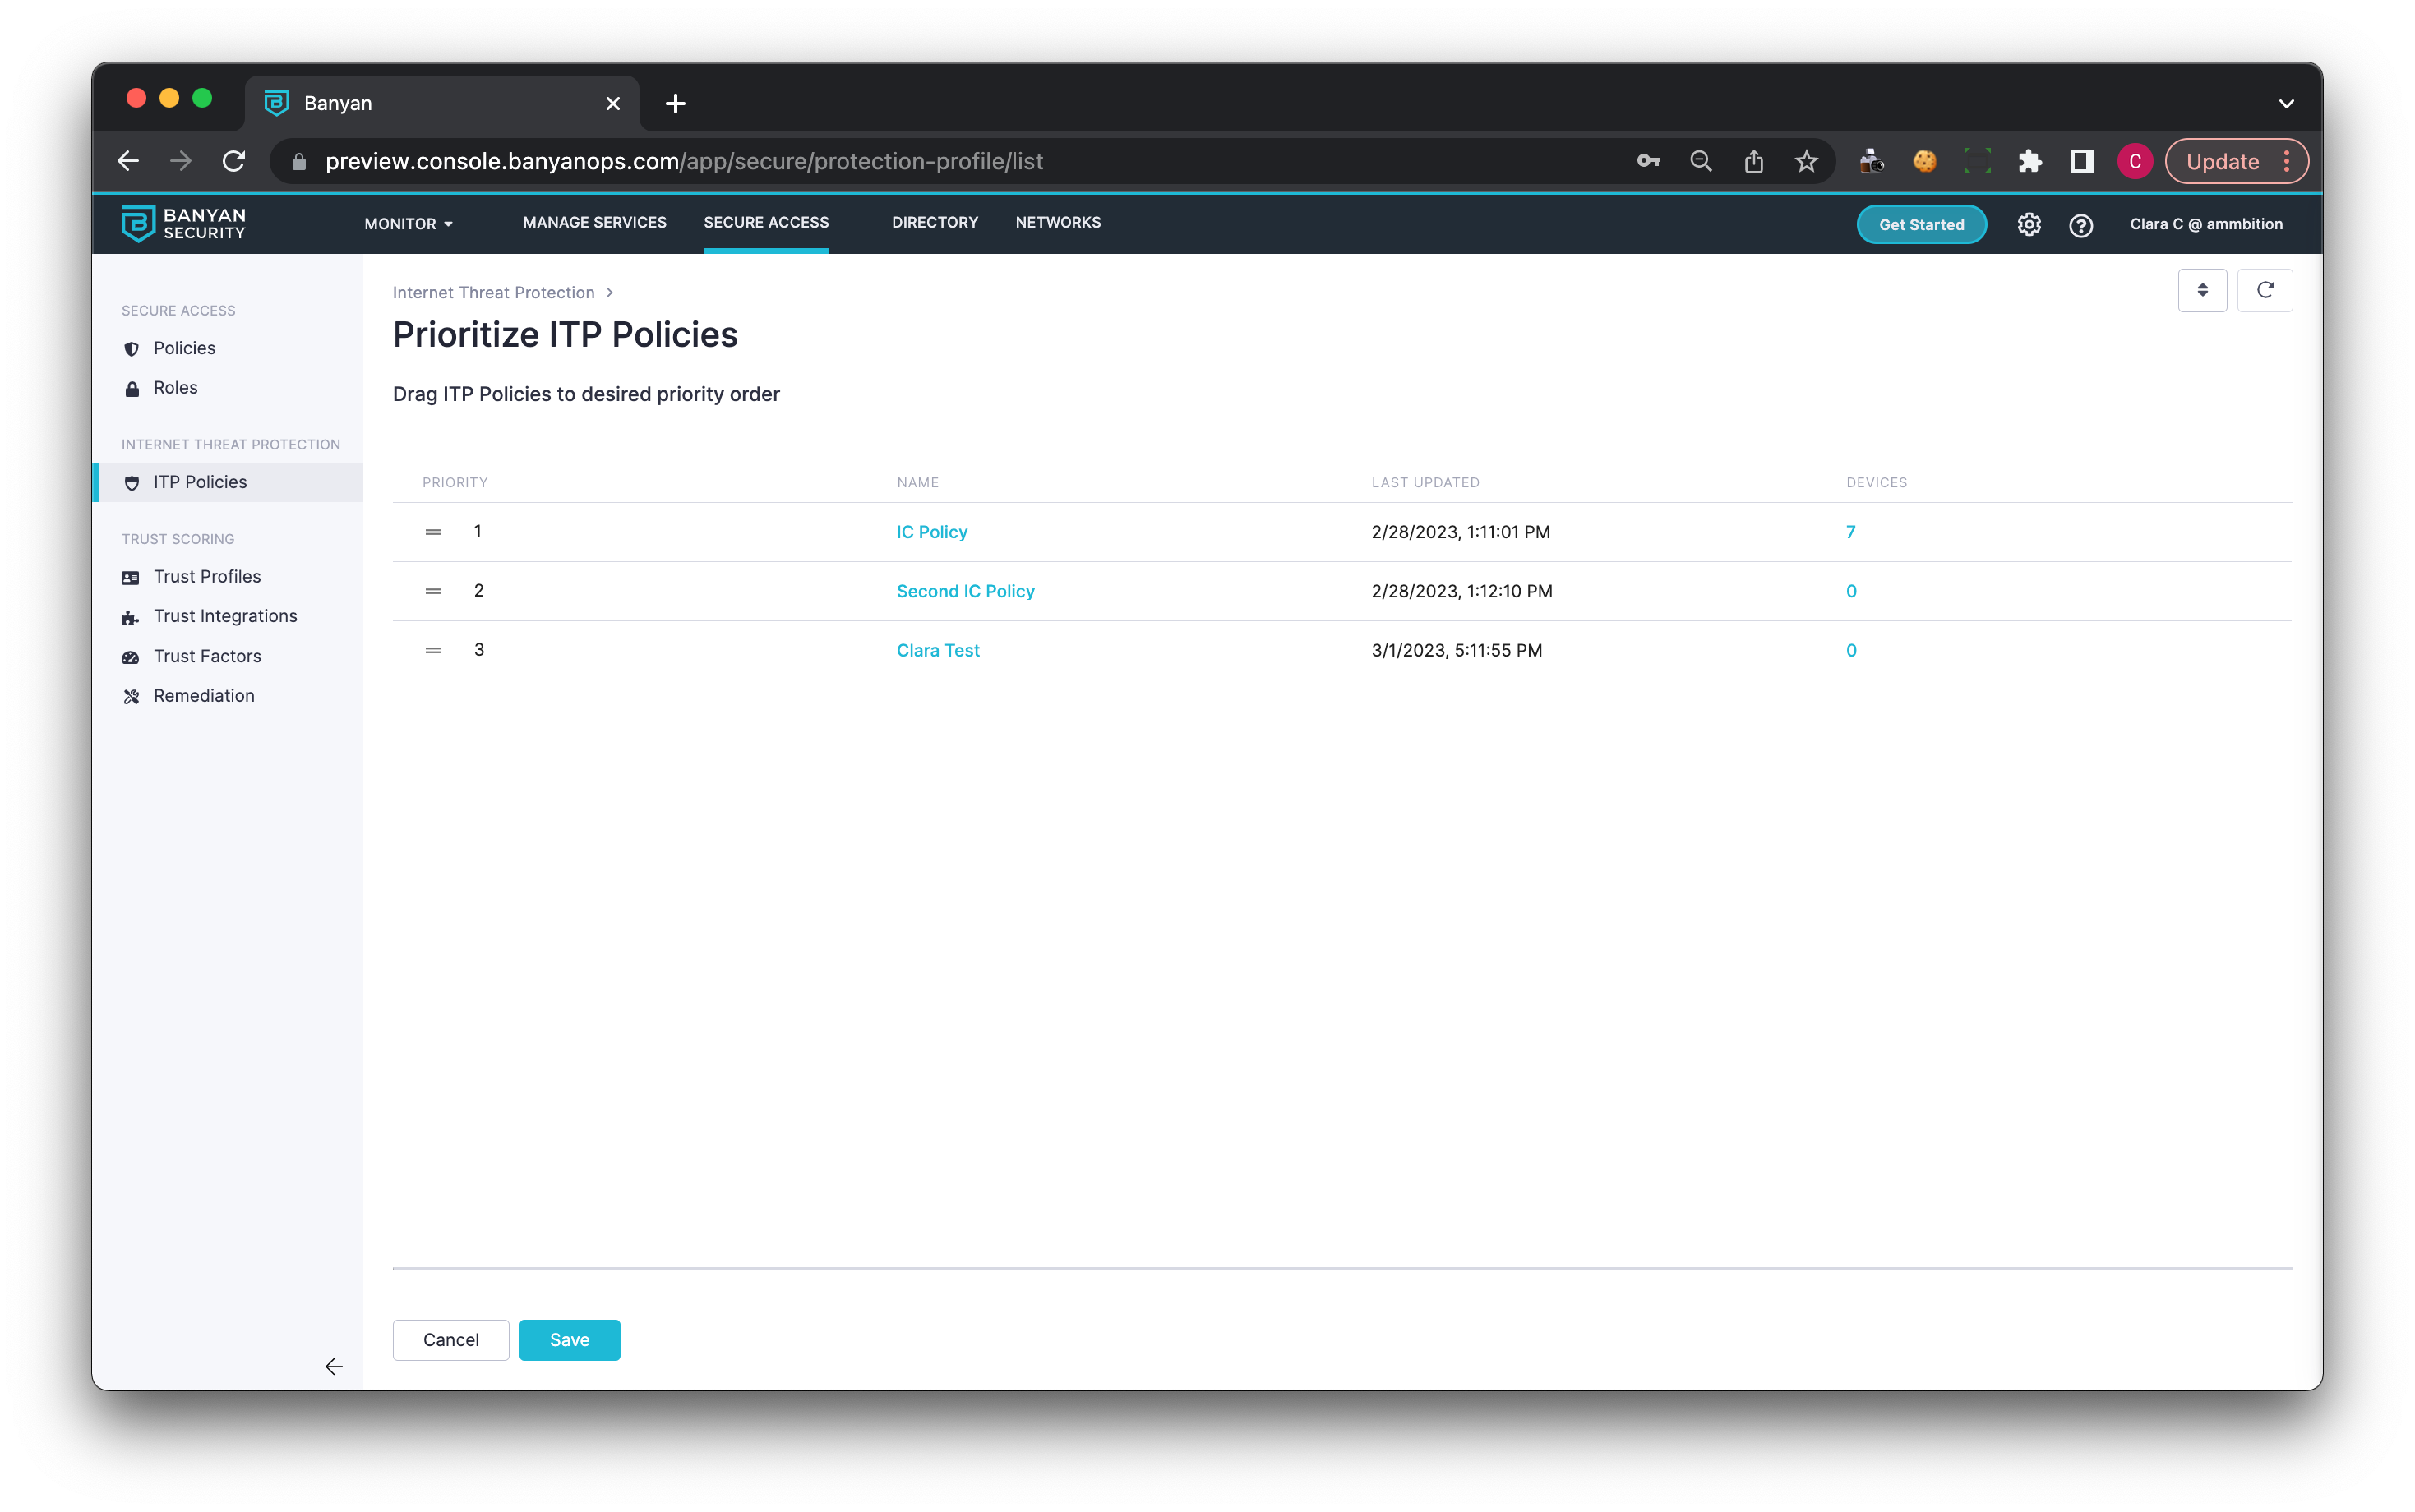Viewport: 2415px width, 1512px height.
Task: Reload the page using browser reload icon
Action: pyautogui.click(x=234, y=161)
